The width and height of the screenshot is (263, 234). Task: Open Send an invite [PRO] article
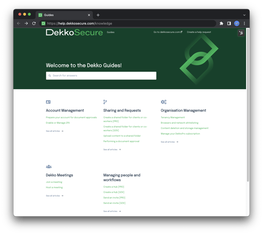coord(114,198)
